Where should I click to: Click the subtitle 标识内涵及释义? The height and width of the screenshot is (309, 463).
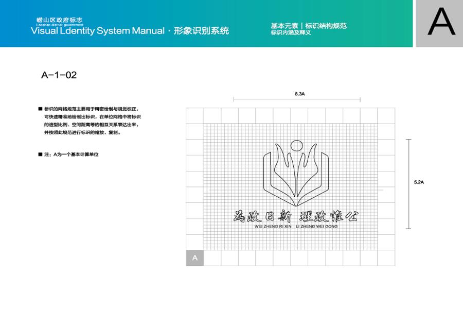click(x=291, y=32)
